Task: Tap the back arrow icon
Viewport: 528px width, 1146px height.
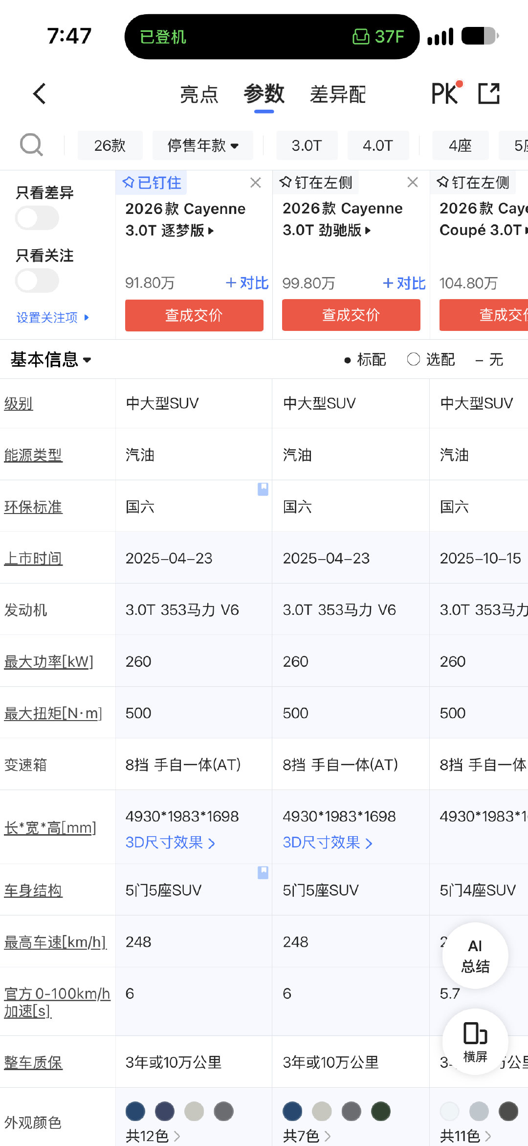Action: click(40, 94)
